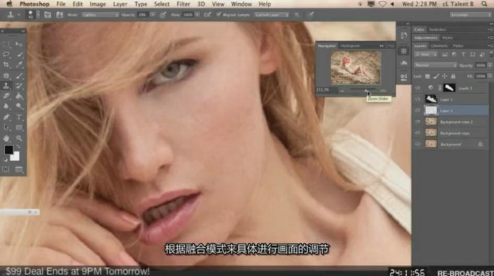This screenshot has height=276, width=494.
Task: Select the Hand tool
Action: 6,138
